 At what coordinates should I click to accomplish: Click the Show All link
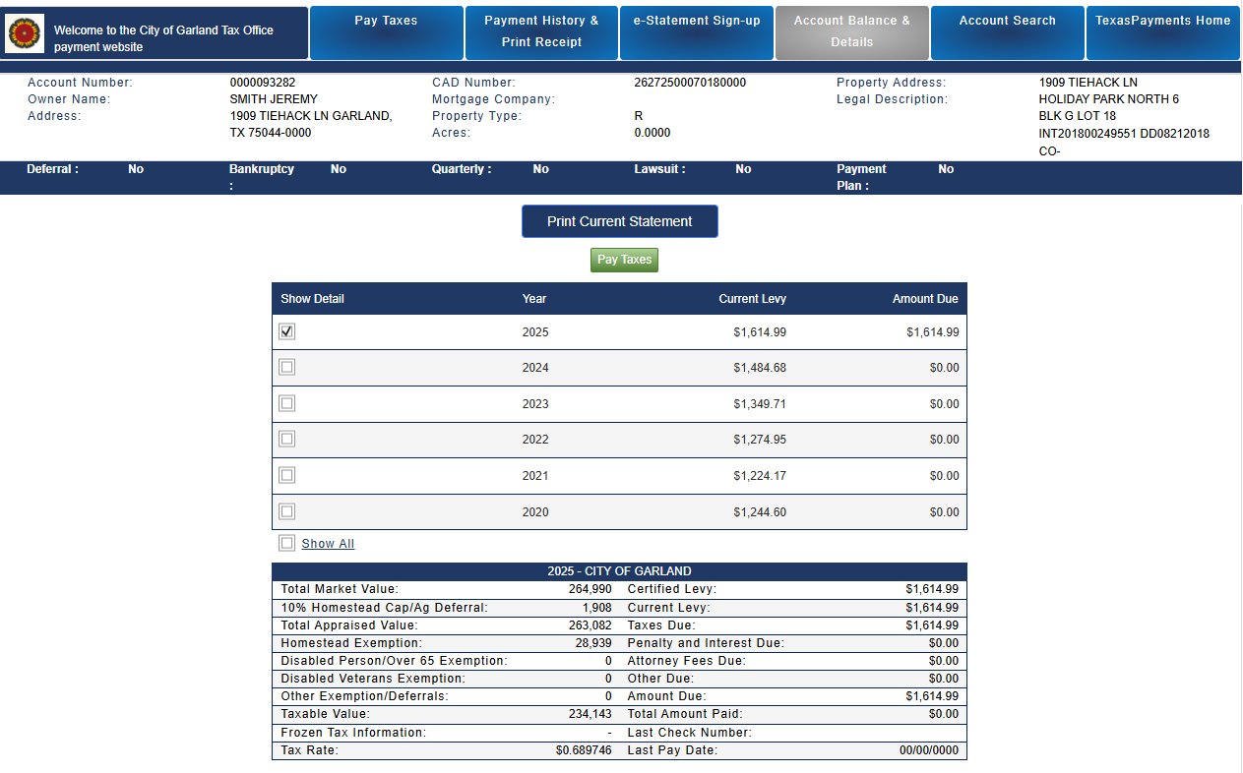coord(328,544)
